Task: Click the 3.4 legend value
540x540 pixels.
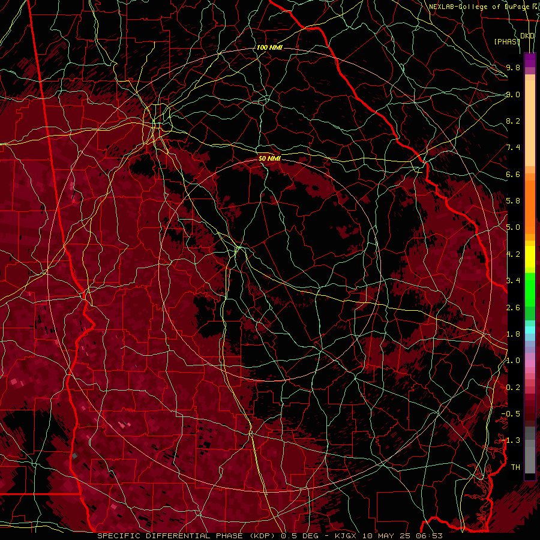Action: 513,281
